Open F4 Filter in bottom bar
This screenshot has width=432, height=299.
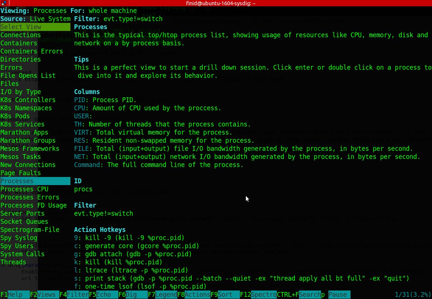click(x=74, y=295)
